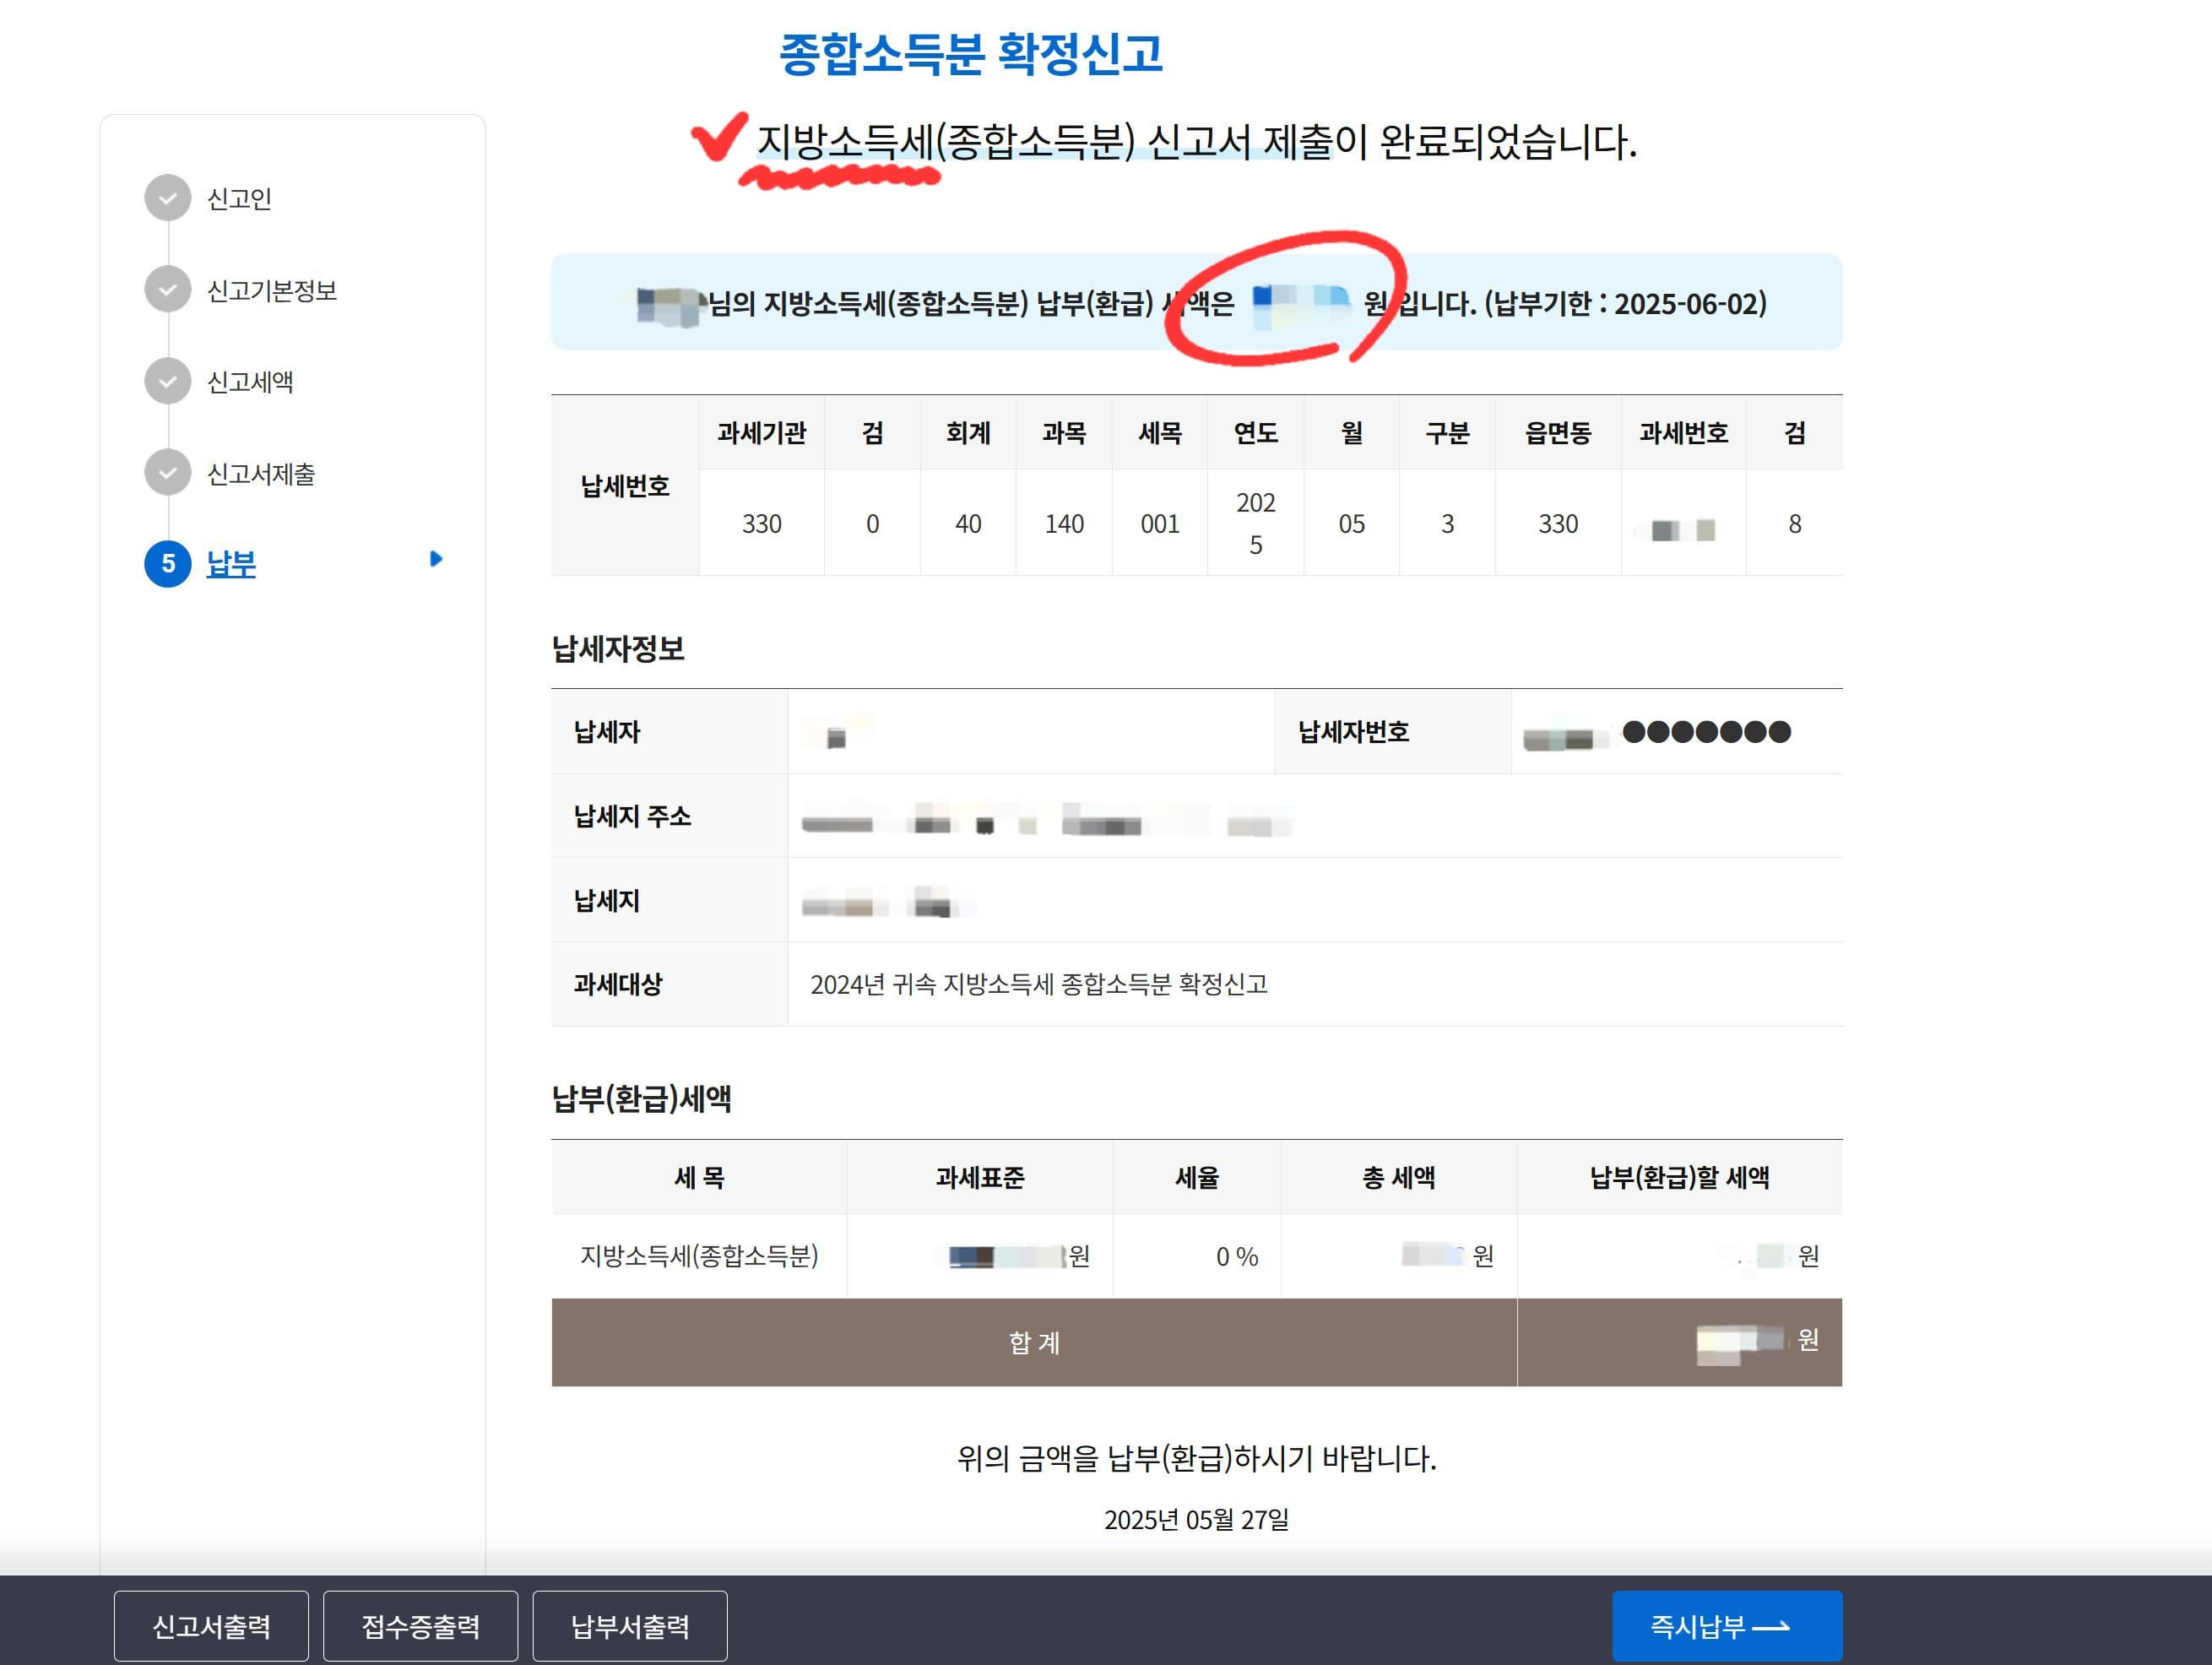Select the 신고인 step label
Viewport: 2212px width, 1665px height.
(x=239, y=199)
